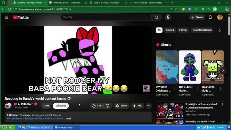231x130 pixels.
Task: Close the TurboWarp browser tab
Action: click(x=86, y=3)
